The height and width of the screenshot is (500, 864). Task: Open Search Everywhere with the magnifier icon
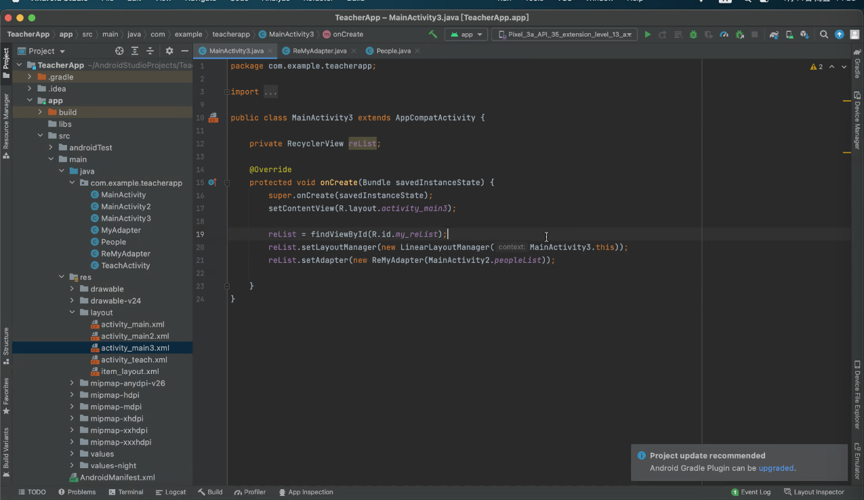tap(824, 33)
